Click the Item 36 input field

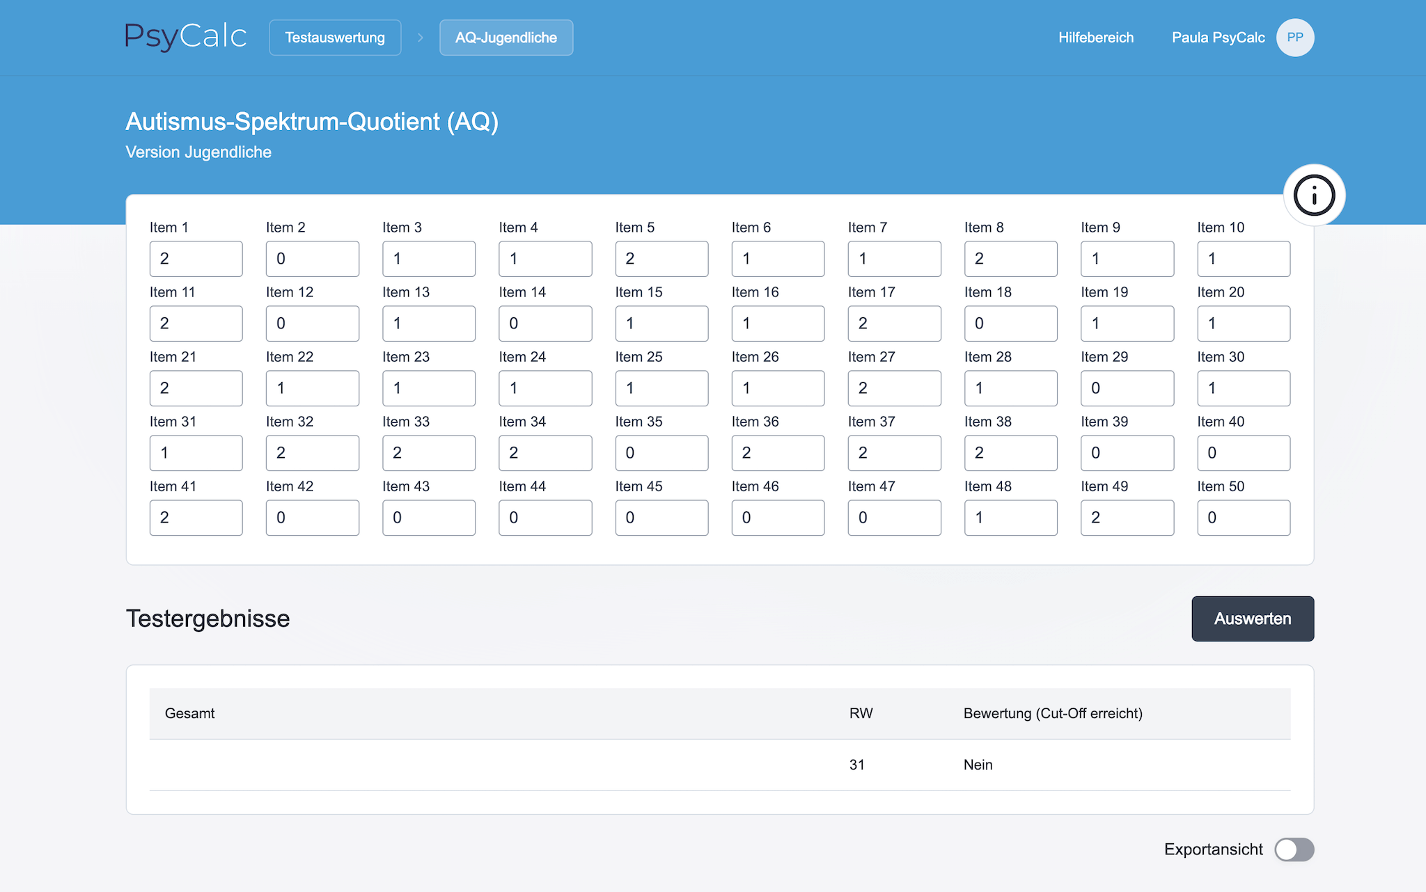tap(778, 453)
